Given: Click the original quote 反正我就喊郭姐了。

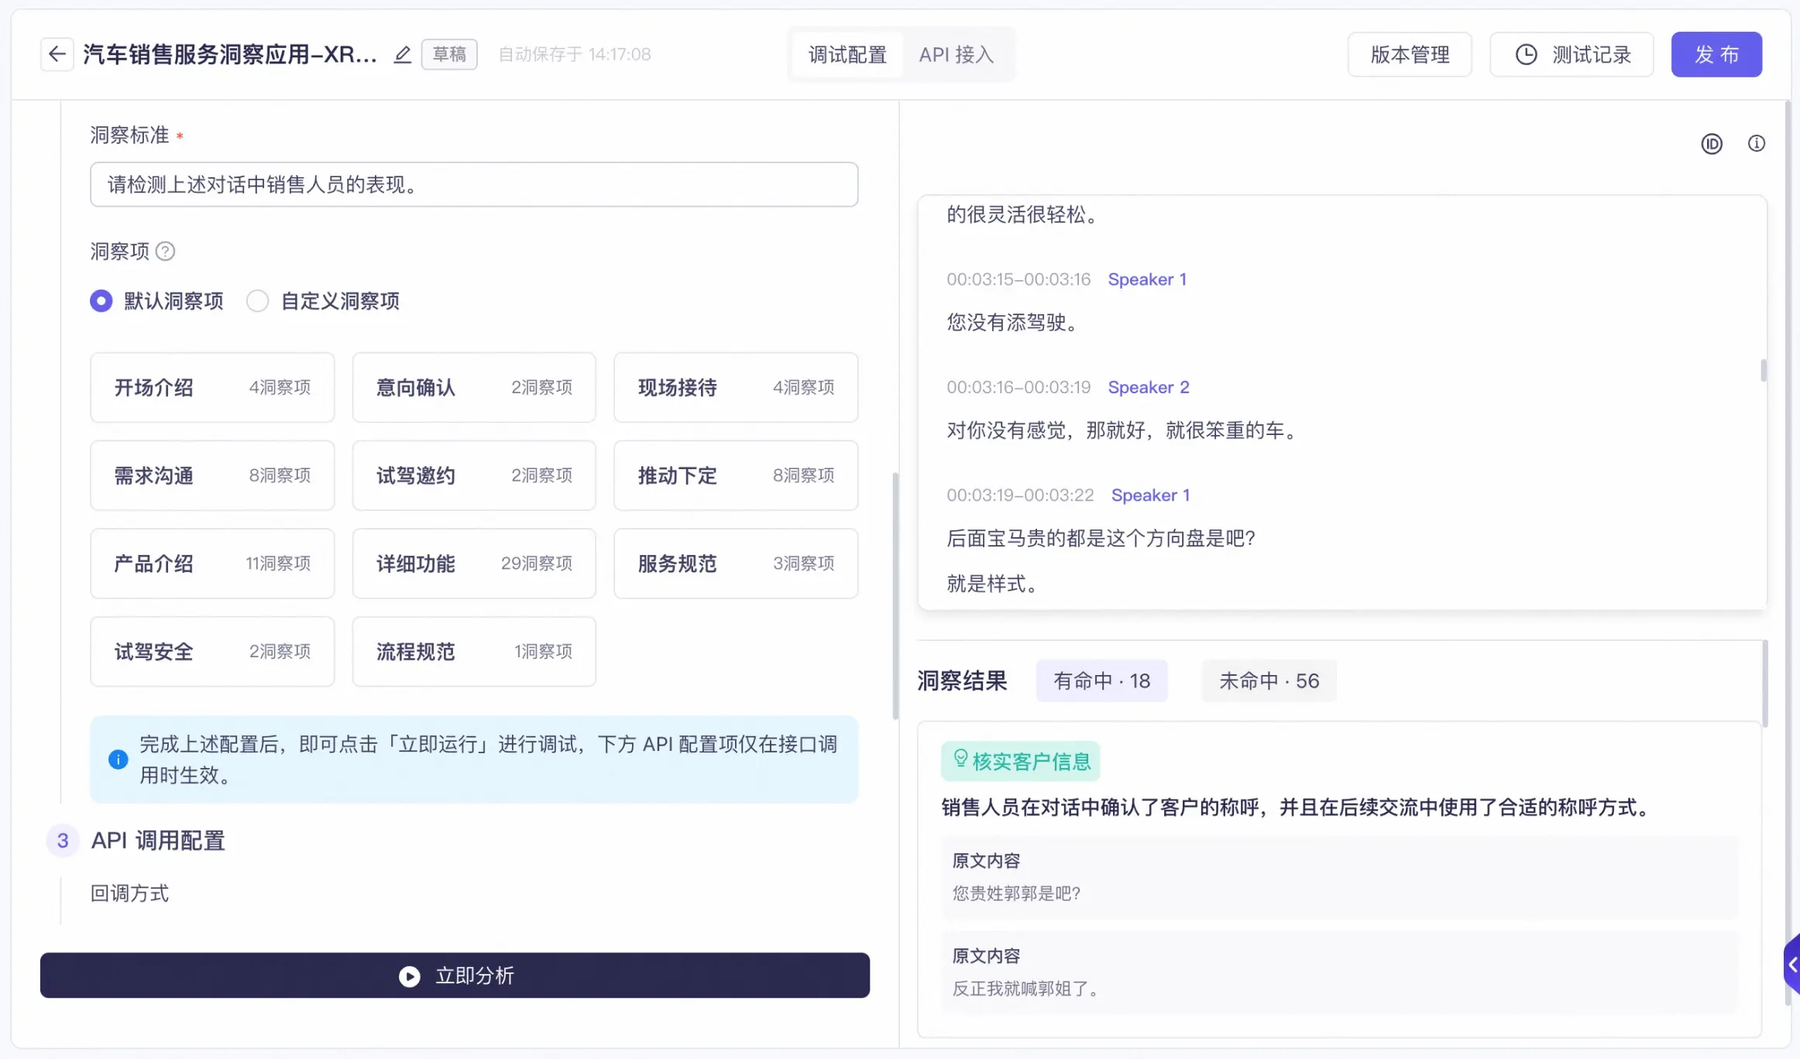Looking at the screenshot, I should coord(1025,989).
